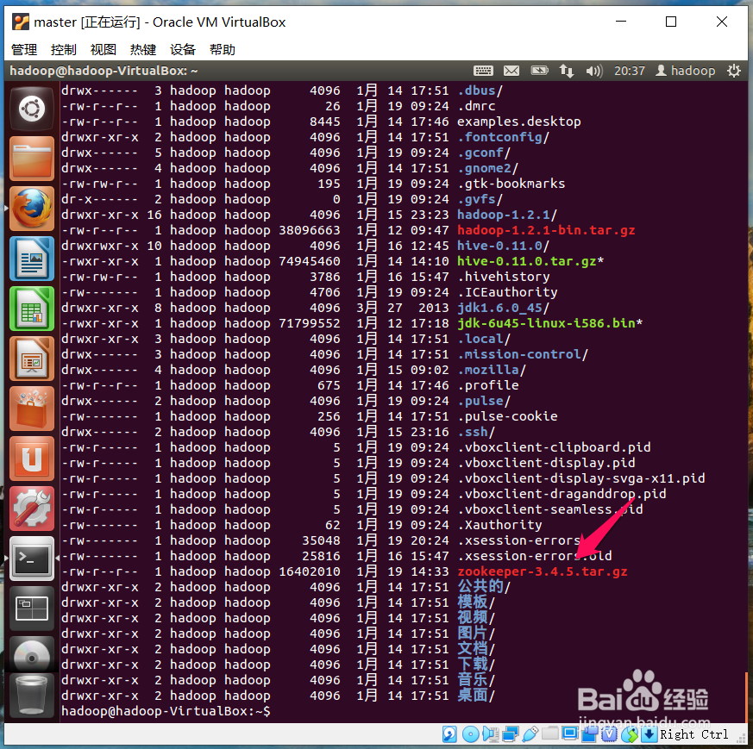Click the .Xauthority file name
This screenshot has height=749, width=753.
499,525
